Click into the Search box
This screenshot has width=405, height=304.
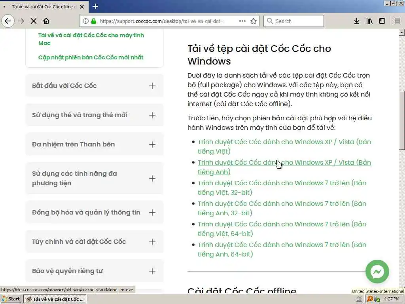coord(293,21)
